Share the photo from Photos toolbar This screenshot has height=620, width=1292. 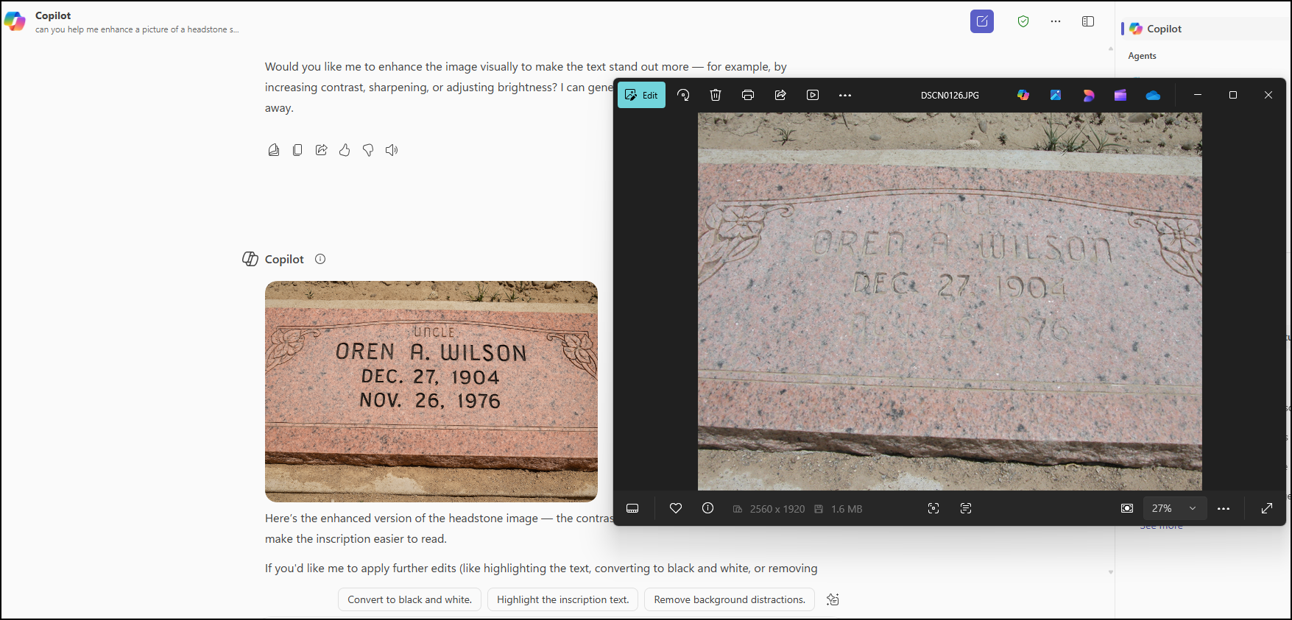click(780, 95)
